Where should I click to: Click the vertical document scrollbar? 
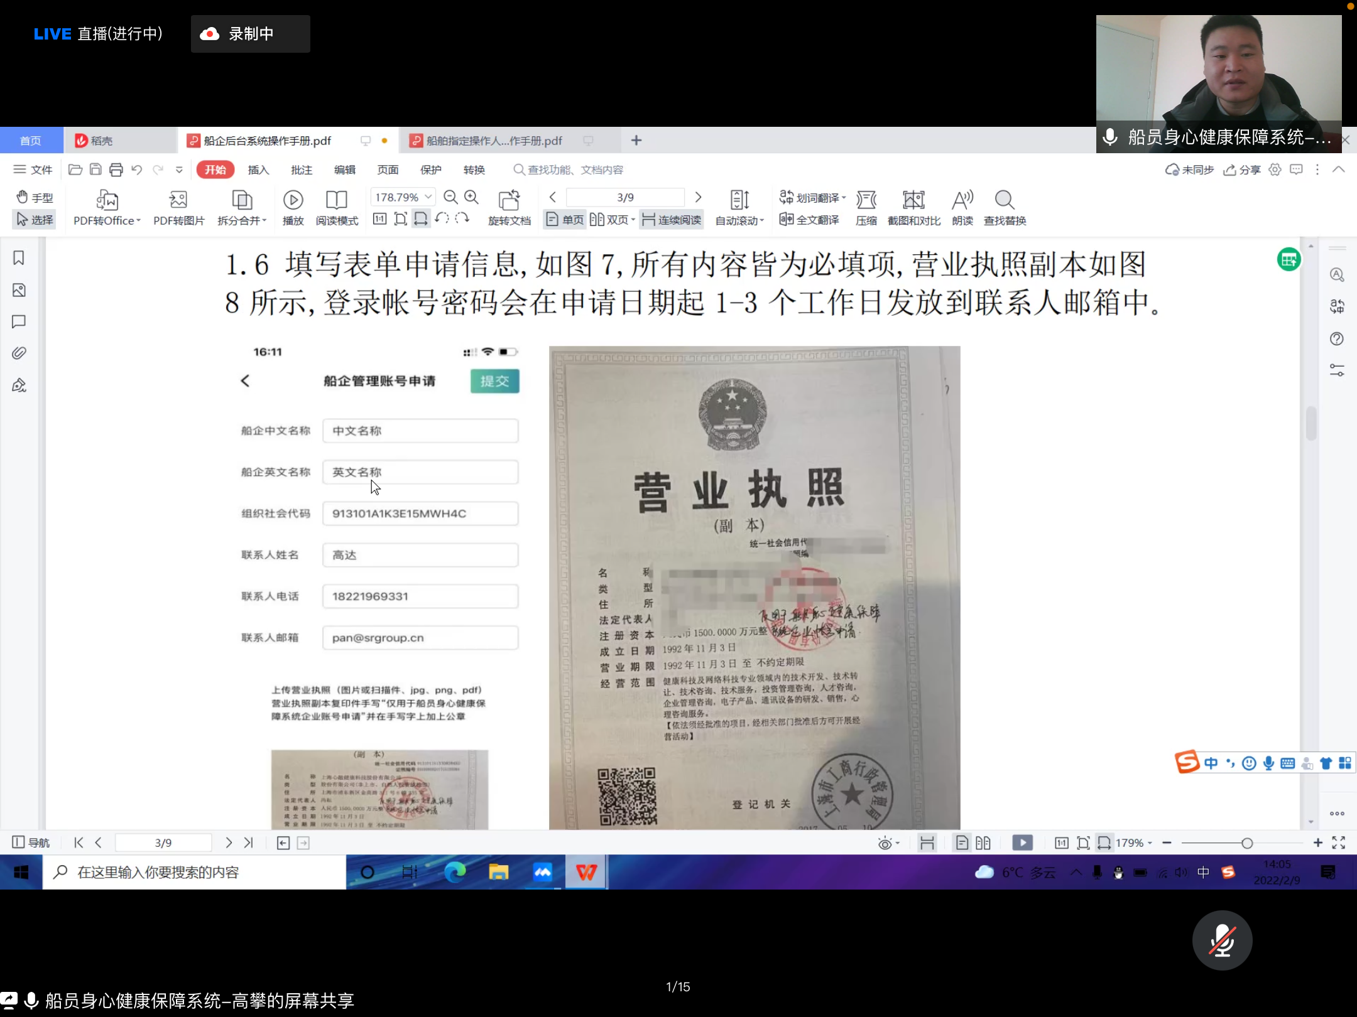[x=1311, y=424]
